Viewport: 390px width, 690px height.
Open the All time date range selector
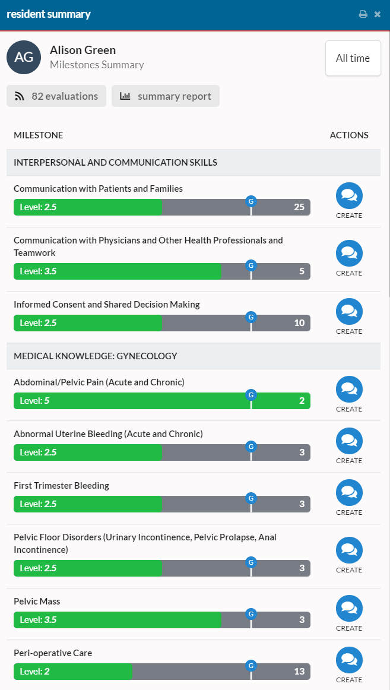coord(353,58)
